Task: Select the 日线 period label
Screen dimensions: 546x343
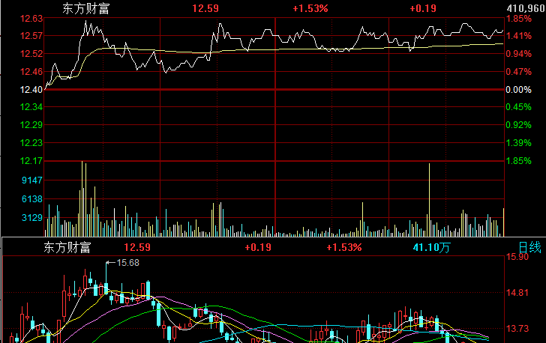Action: 530,248
